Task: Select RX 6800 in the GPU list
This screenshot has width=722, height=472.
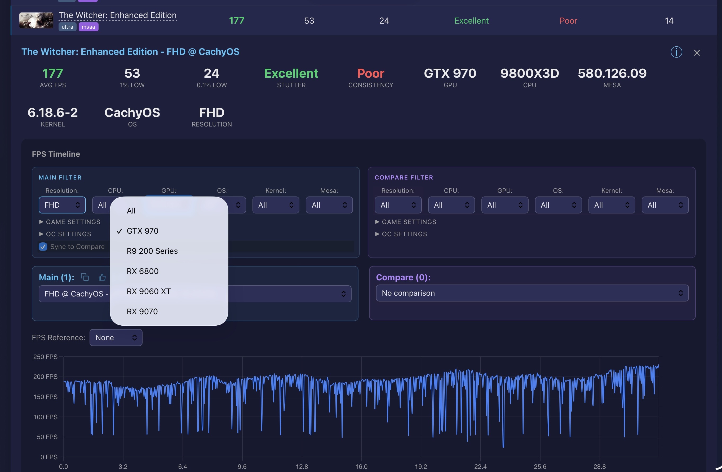Action: [x=142, y=271]
